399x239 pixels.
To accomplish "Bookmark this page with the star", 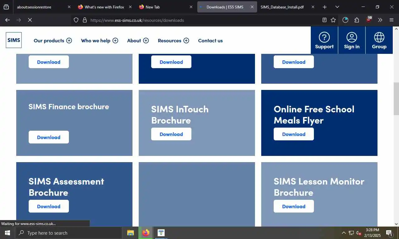I will point(333,20).
